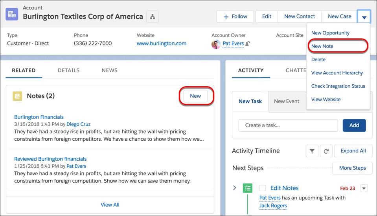377x216 pixels.
Task: Select the New Task tab
Action: tap(250, 102)
